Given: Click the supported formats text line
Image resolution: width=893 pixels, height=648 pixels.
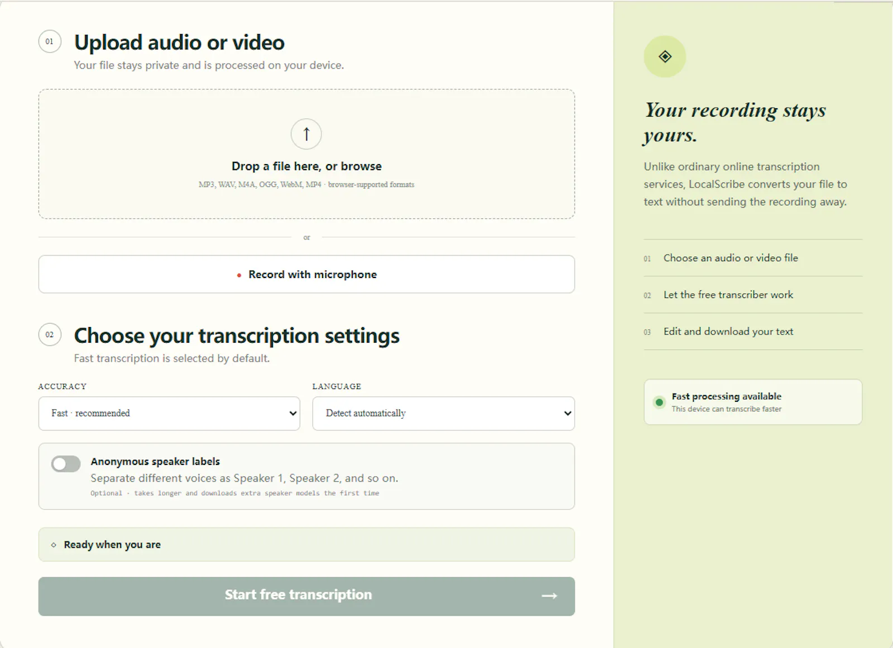Looking at the screenshot, I should click(x=306, y=185).
